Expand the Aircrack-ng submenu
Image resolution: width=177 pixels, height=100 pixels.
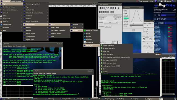tap(92, 42)
